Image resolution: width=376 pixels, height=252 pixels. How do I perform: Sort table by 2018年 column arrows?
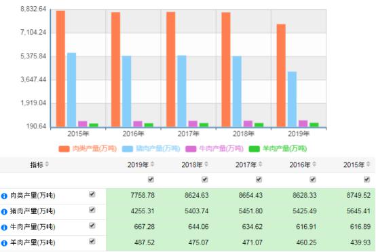(206, 164)
